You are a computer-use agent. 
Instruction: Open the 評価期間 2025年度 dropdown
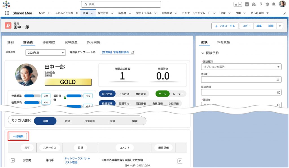(45, 53)
